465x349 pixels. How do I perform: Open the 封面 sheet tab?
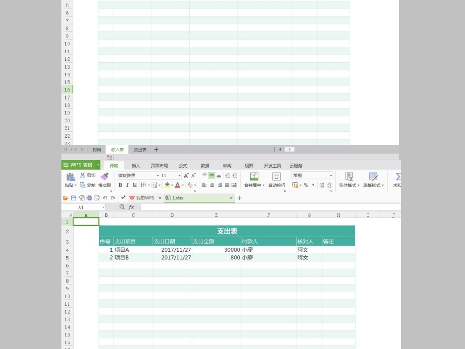pos(97,150)
